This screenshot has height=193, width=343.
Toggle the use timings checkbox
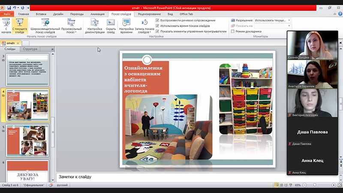coord(157,26)
